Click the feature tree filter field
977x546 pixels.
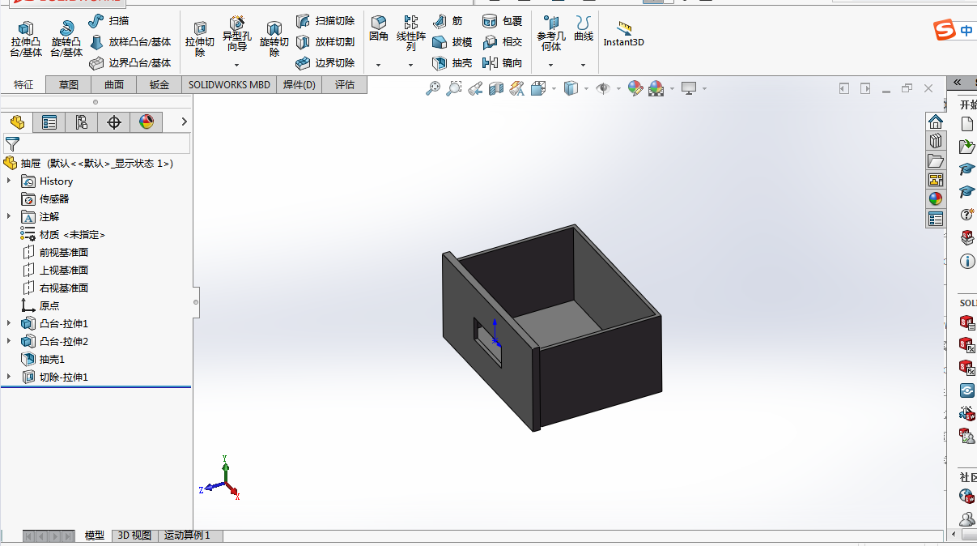(x=96, y=143)
